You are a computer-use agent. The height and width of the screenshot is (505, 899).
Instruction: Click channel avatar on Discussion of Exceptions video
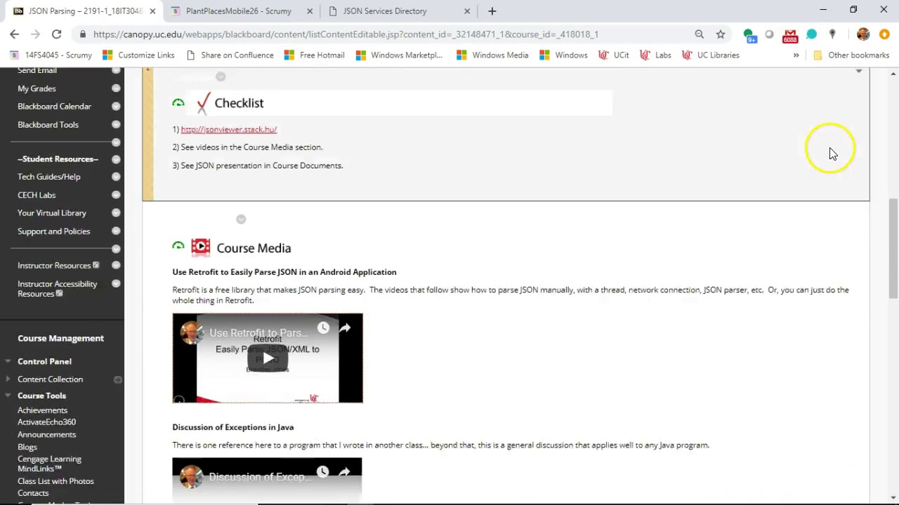pyautogui.click(x=190, y=477)
